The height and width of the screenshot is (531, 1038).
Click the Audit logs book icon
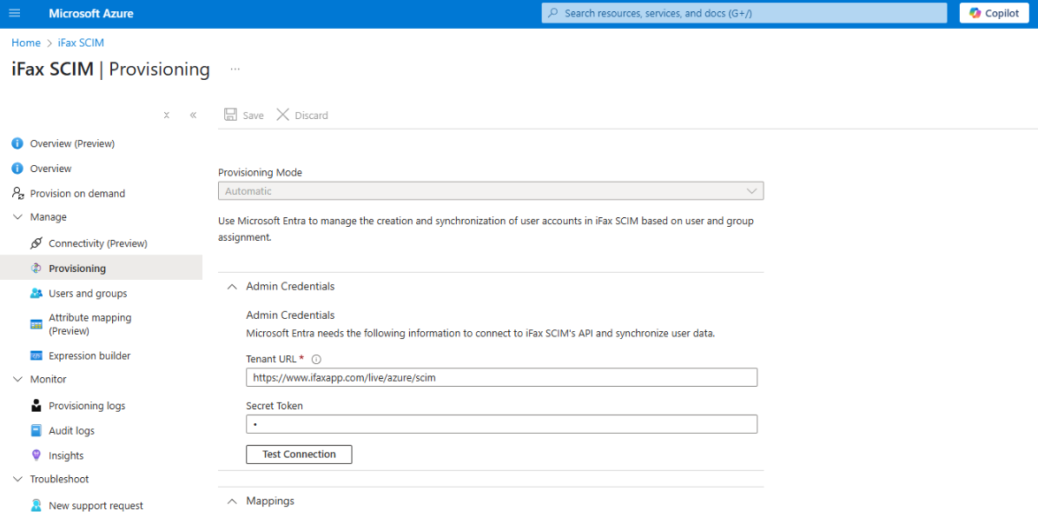36,430
